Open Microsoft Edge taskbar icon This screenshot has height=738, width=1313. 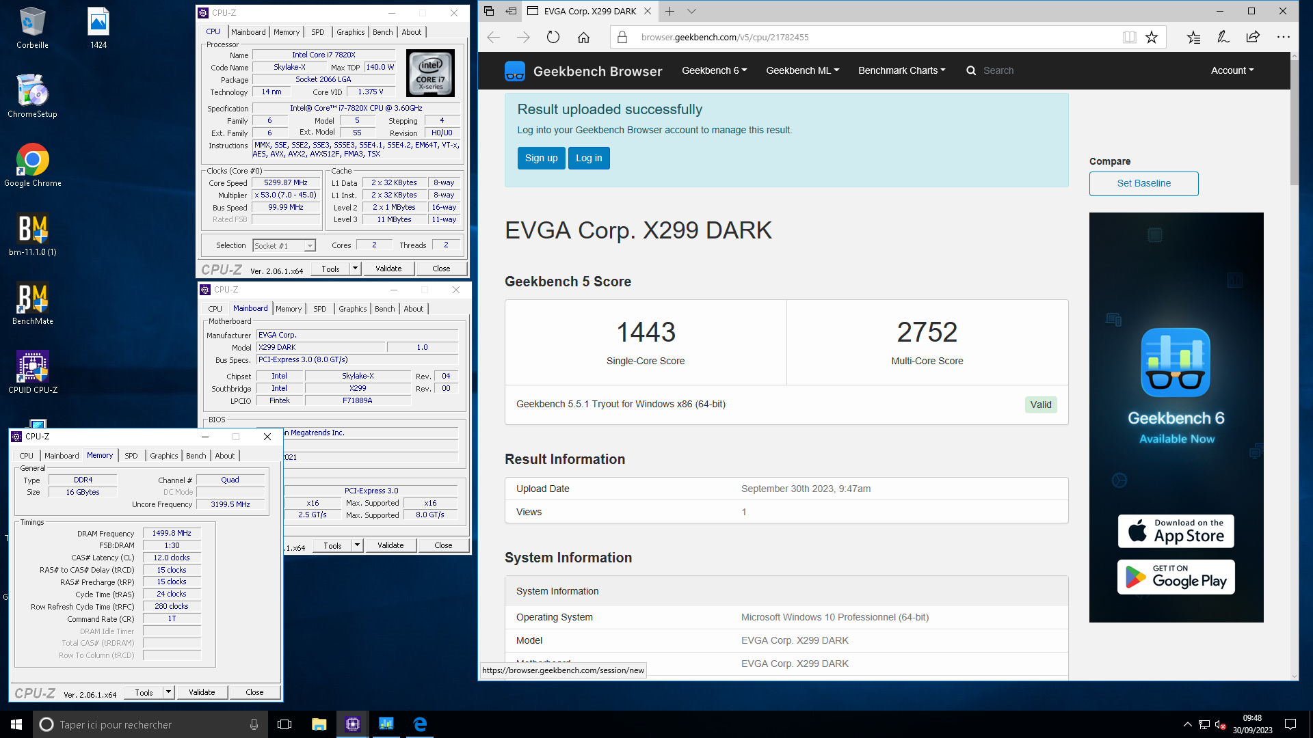click(x=420, y=724)
